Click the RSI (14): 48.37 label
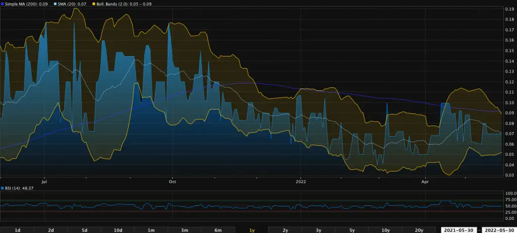This screenshot has height=233, width=517. pos(19,188)
